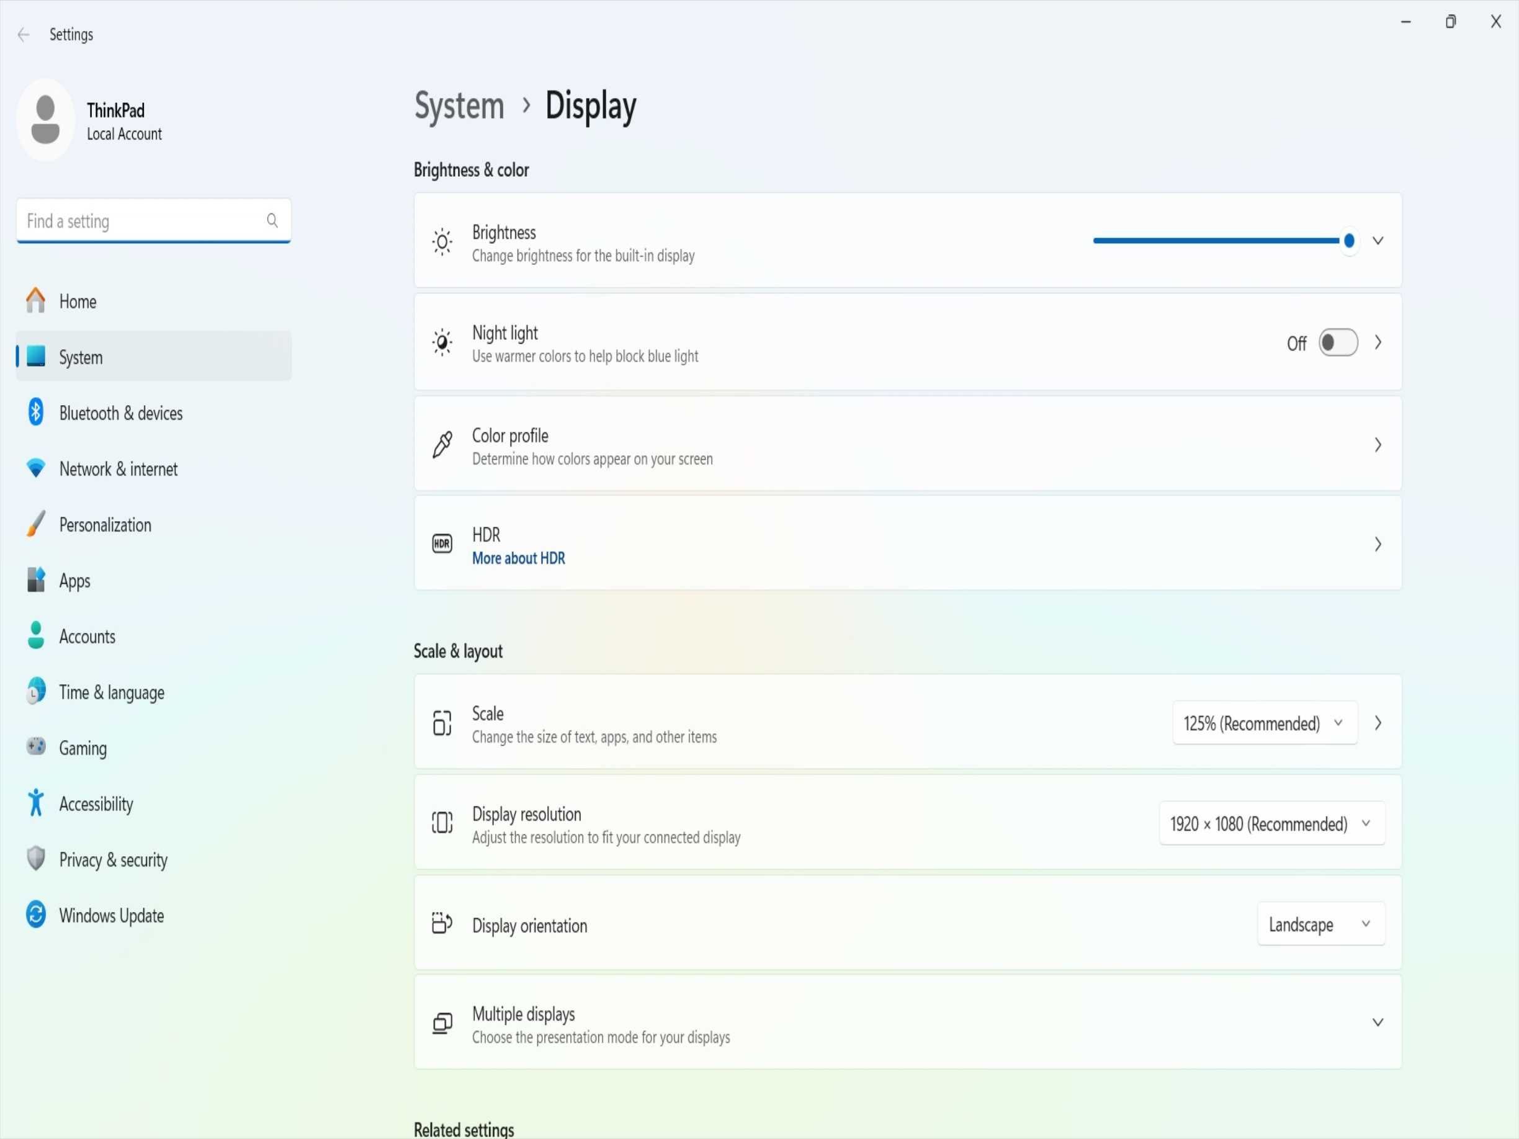Open Privacy & security label
1519x1139 pixels.
point(114,860)
